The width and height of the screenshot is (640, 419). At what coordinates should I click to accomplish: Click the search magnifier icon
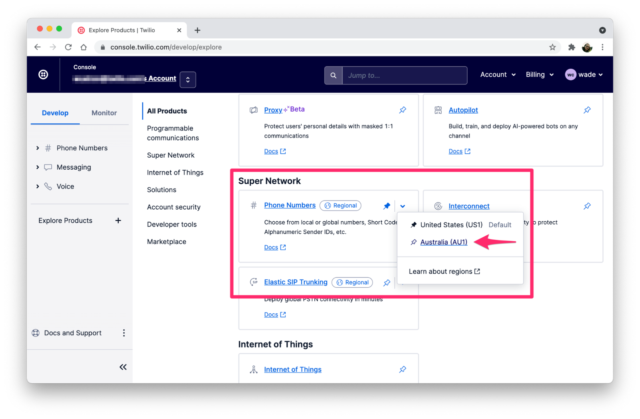[333, 75]
